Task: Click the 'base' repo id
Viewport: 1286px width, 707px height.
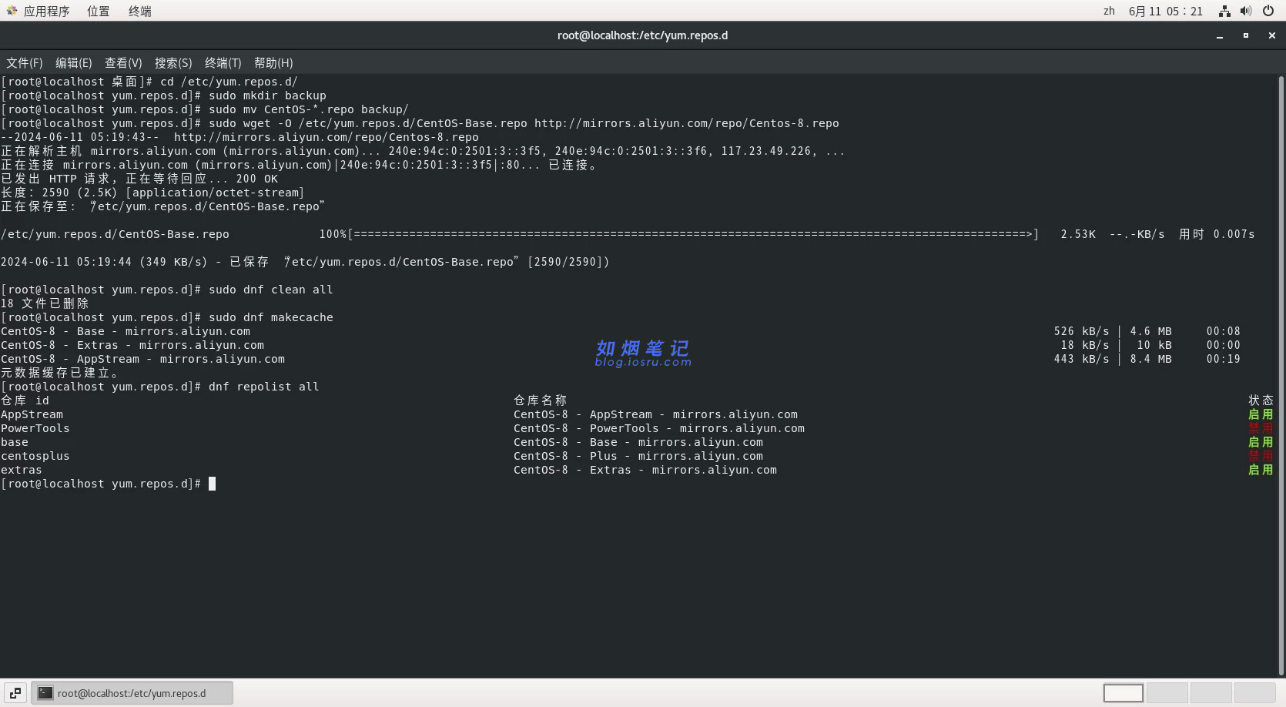Action: coord(15,442)
